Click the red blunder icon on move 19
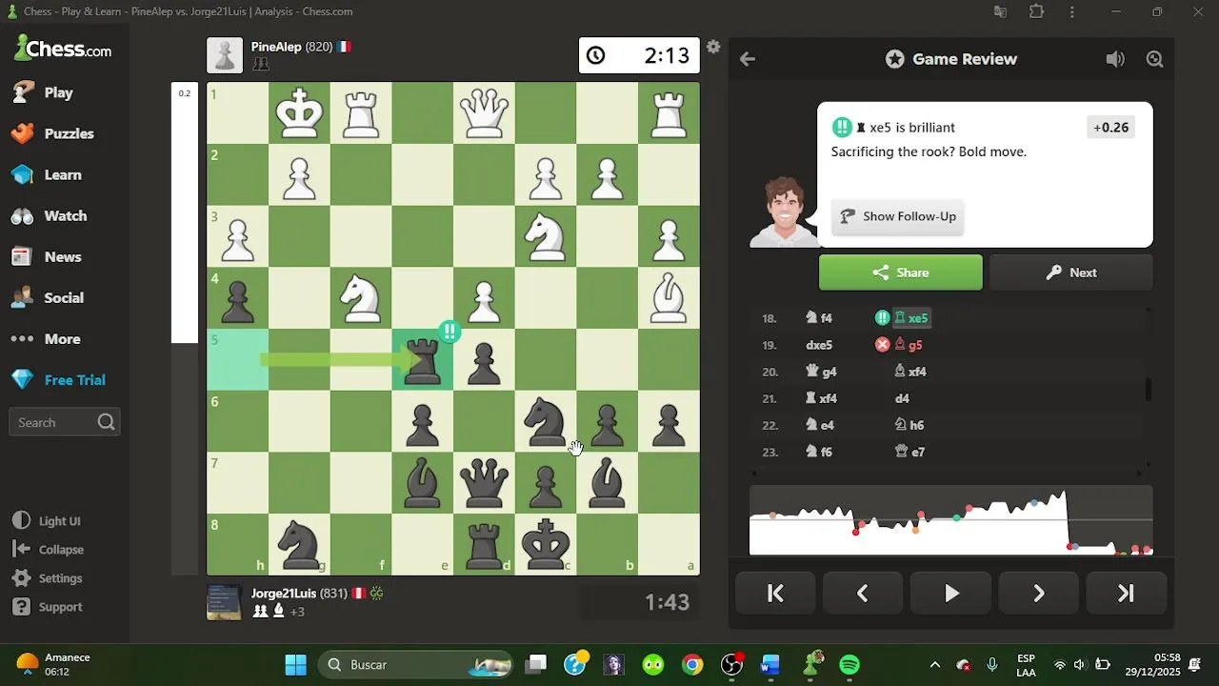The image size is (1219, 686). coord(882,345)
